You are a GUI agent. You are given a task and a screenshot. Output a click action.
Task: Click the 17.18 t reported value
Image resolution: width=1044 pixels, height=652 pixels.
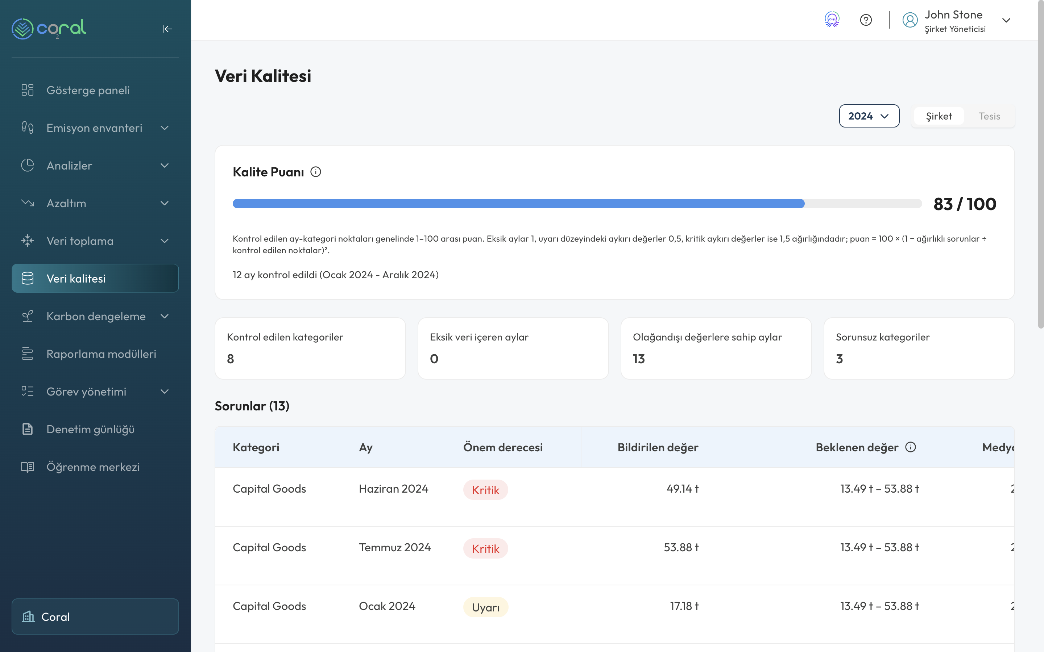(x=684, y=606)
